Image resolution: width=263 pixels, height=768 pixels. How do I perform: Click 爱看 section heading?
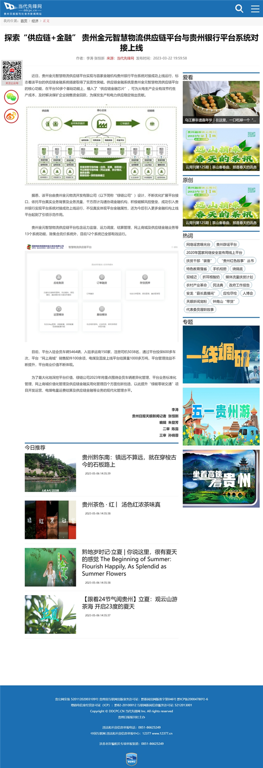188,77
